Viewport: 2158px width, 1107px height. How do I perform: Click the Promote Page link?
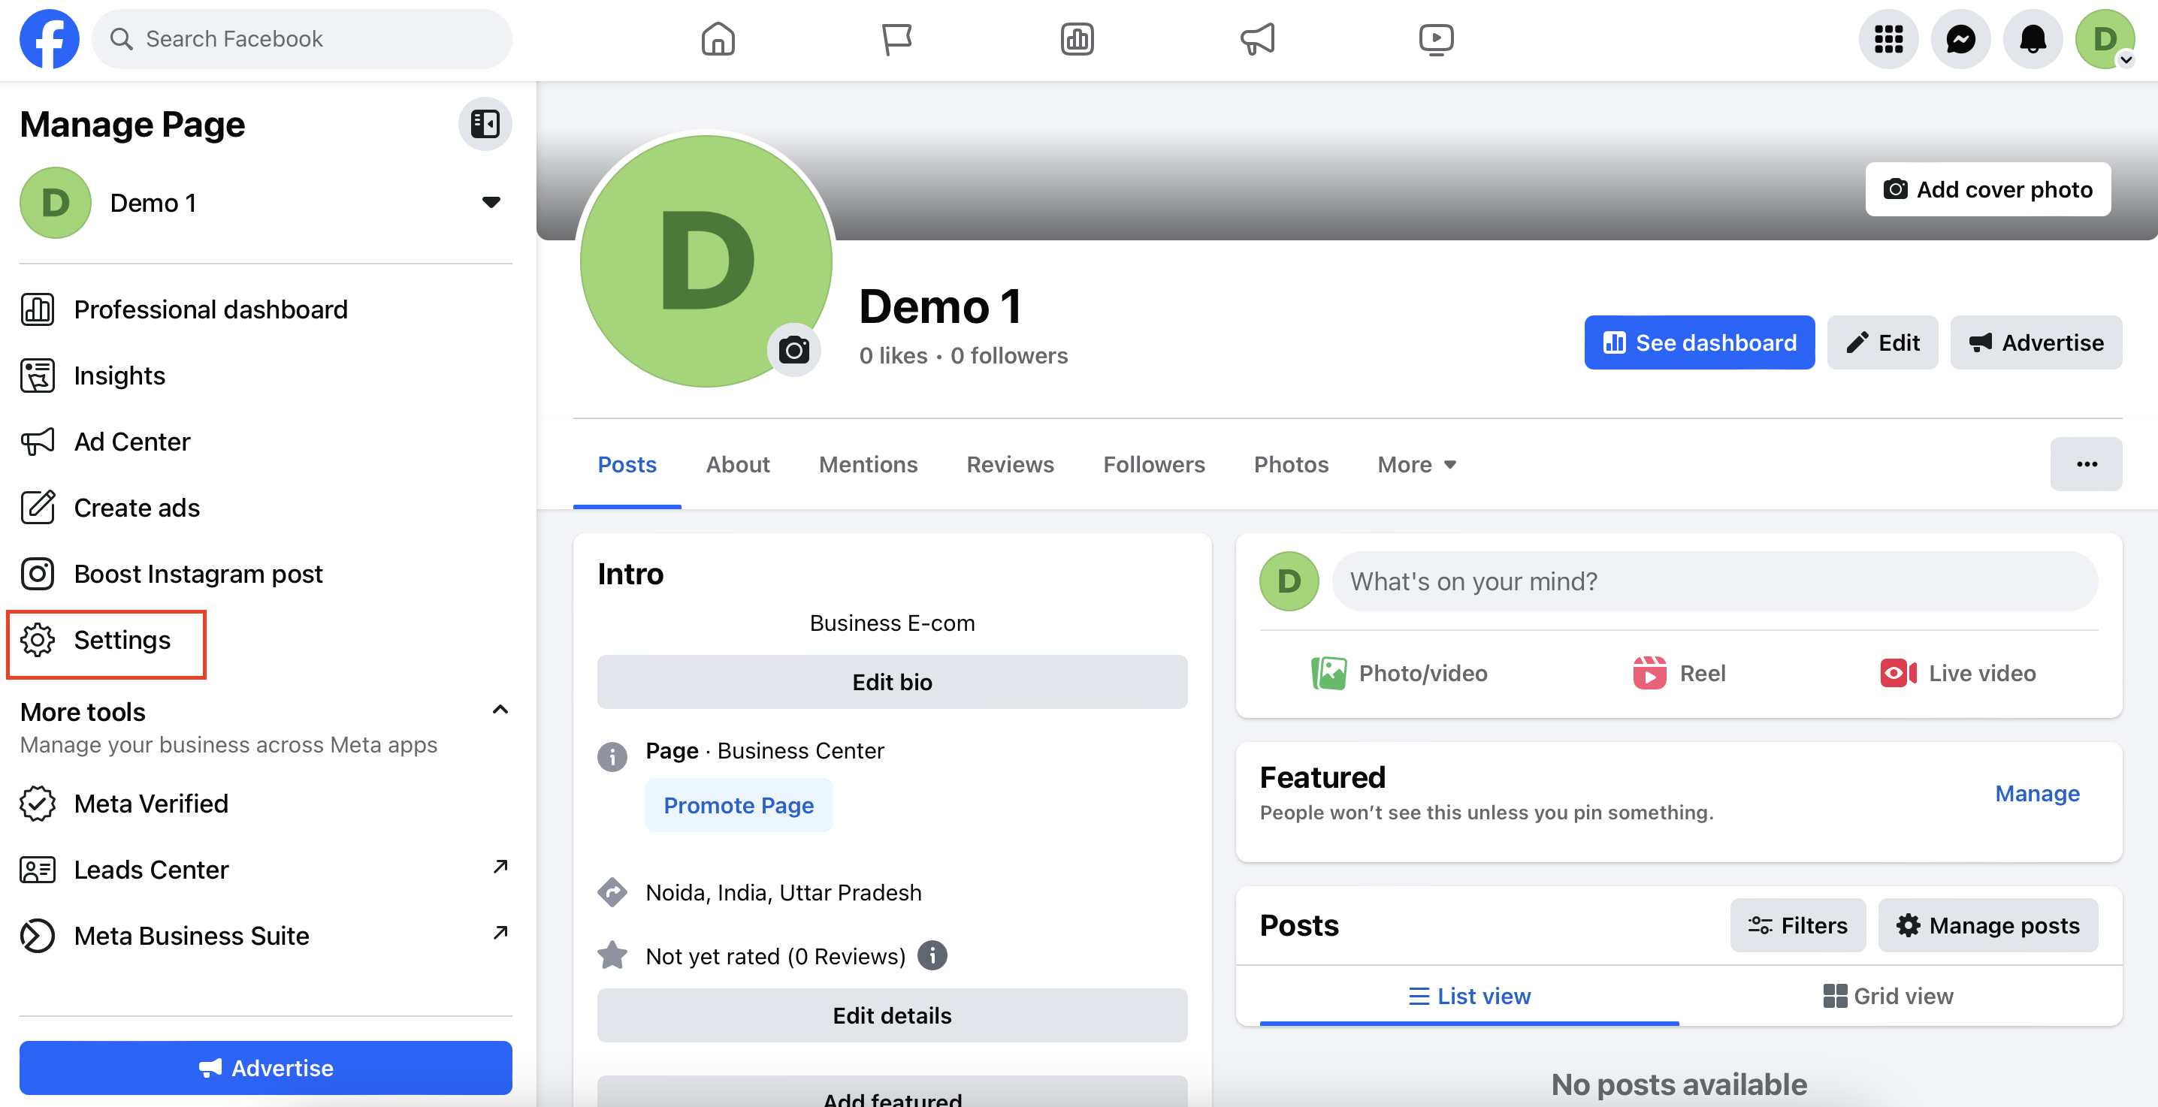[738, 804]
